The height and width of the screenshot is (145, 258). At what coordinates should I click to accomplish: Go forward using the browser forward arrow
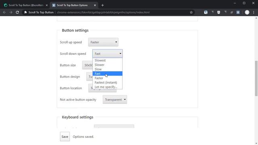pyautogui.click(x=11, y=12)
